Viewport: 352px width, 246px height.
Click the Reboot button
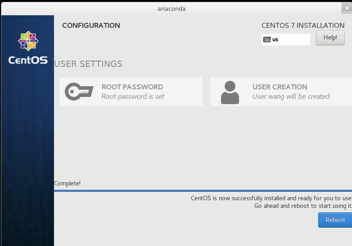coord(335,220)
